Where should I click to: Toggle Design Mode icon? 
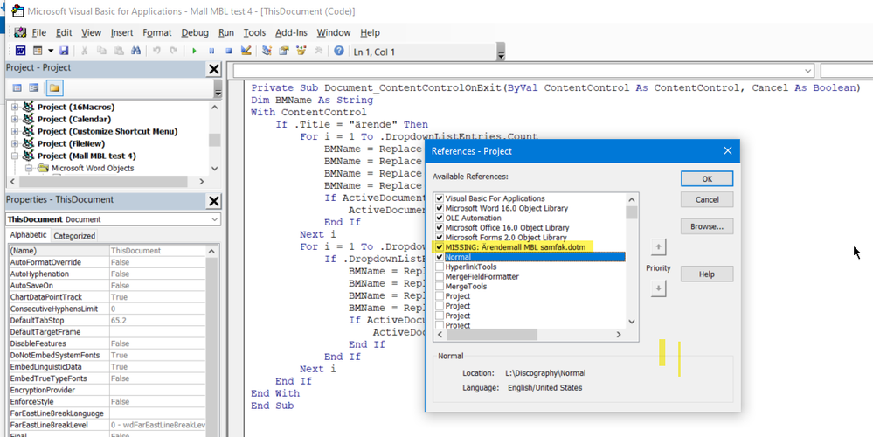[246, 51]
